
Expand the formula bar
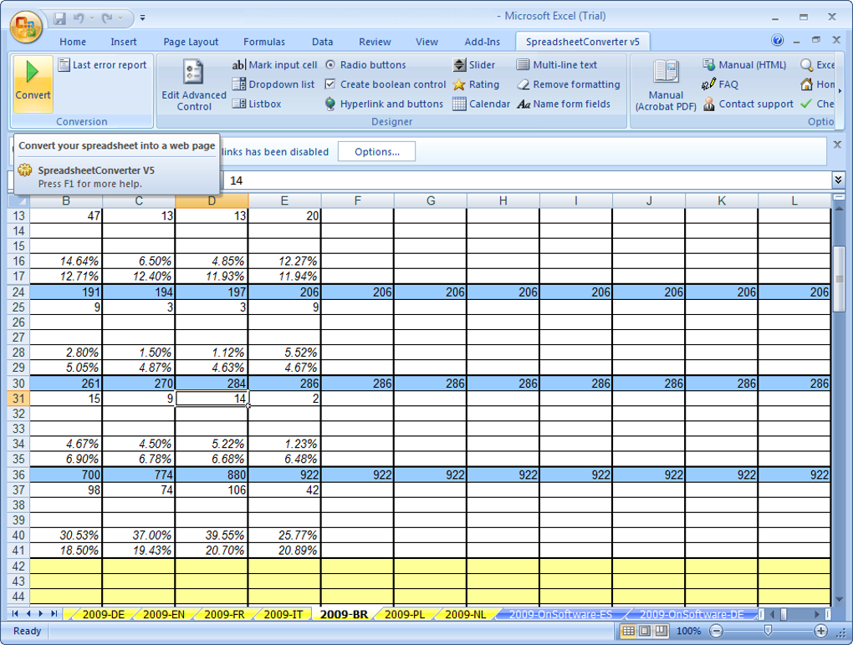[x=837, y=180]
